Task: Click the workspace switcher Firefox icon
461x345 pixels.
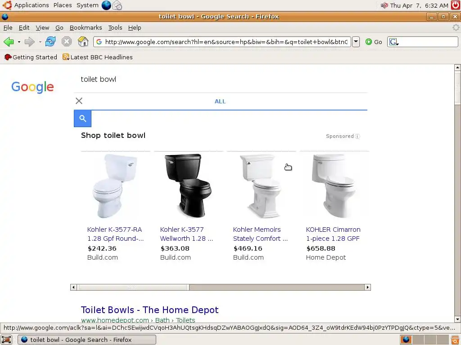Action: [x=406, y=340]
